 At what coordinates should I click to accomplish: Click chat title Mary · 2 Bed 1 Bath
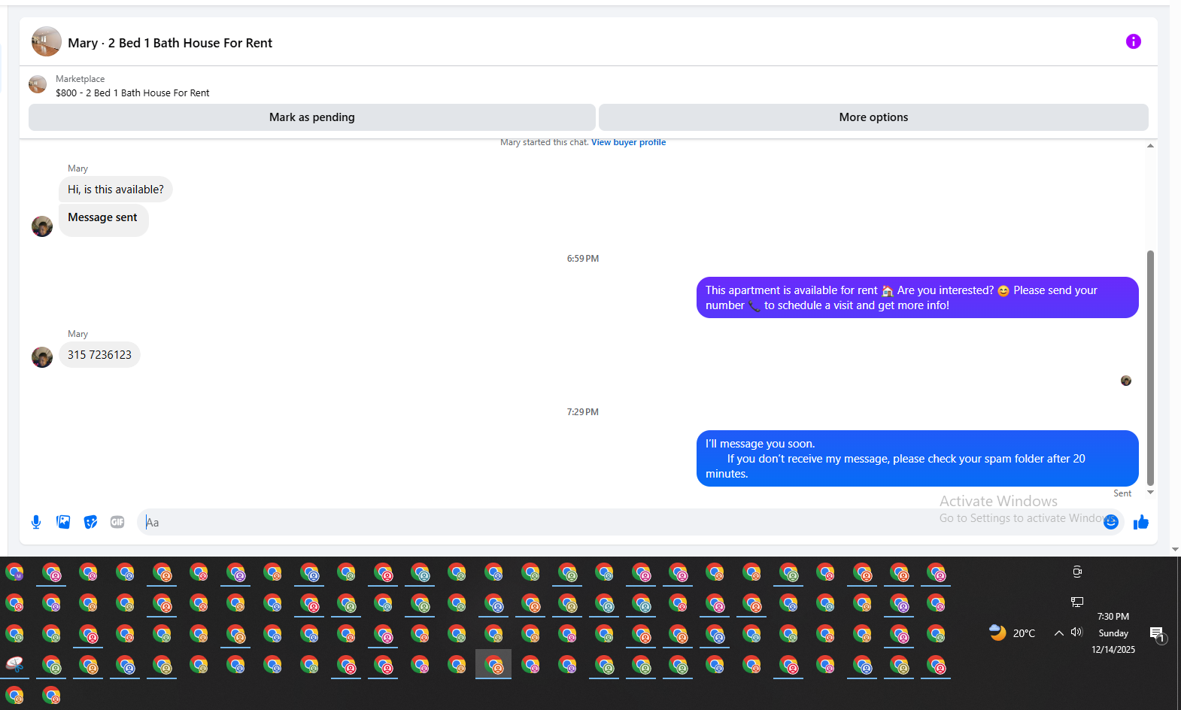coord(170,43)
